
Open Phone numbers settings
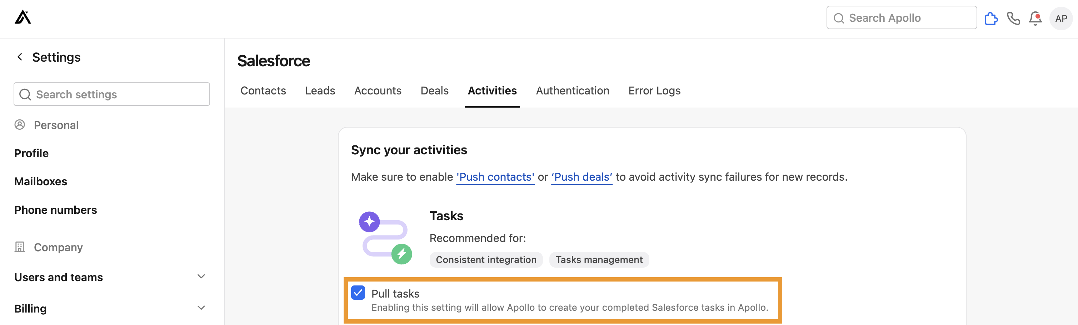tap(56, 210)
